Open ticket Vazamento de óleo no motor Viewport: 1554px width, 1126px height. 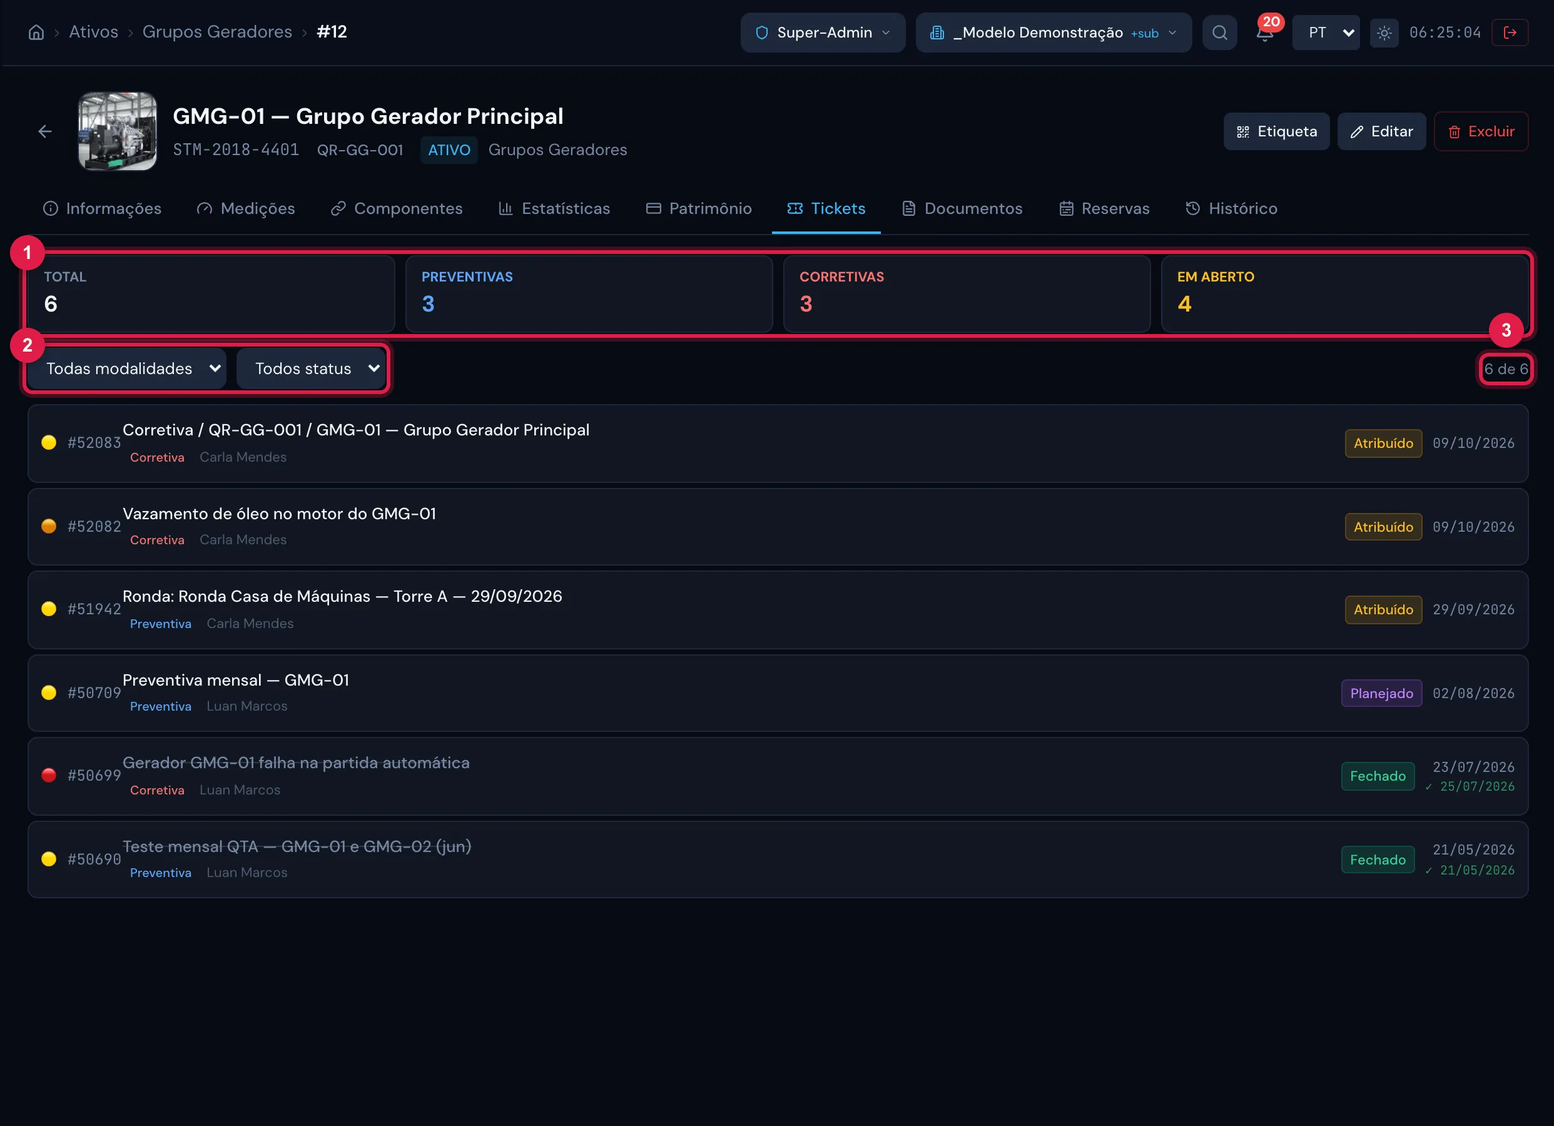[x=778, y=527]
